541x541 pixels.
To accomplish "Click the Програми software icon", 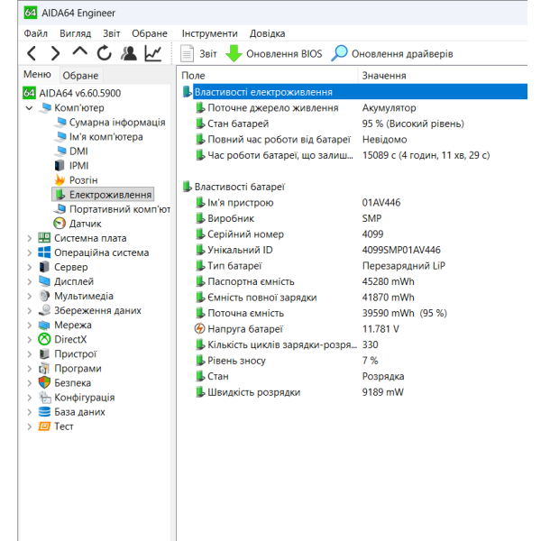I will coord(44,369).
